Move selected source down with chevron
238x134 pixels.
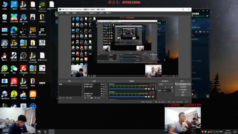point(99,98)
